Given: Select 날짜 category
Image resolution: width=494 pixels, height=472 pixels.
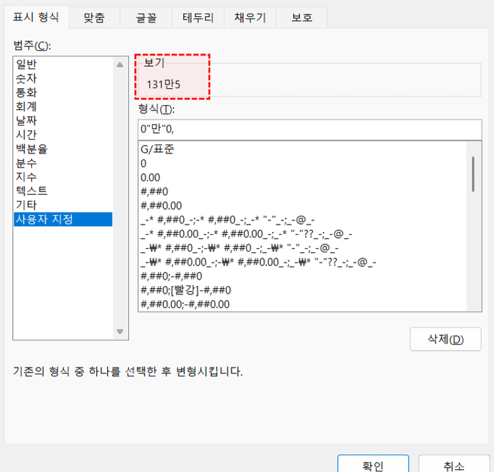Looking at the screenshot, I should pos(63,121).
